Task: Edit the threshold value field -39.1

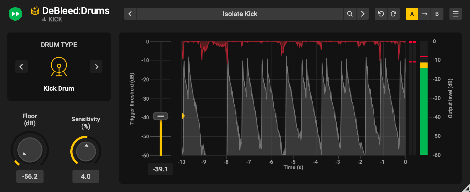Action: (161, 169)
